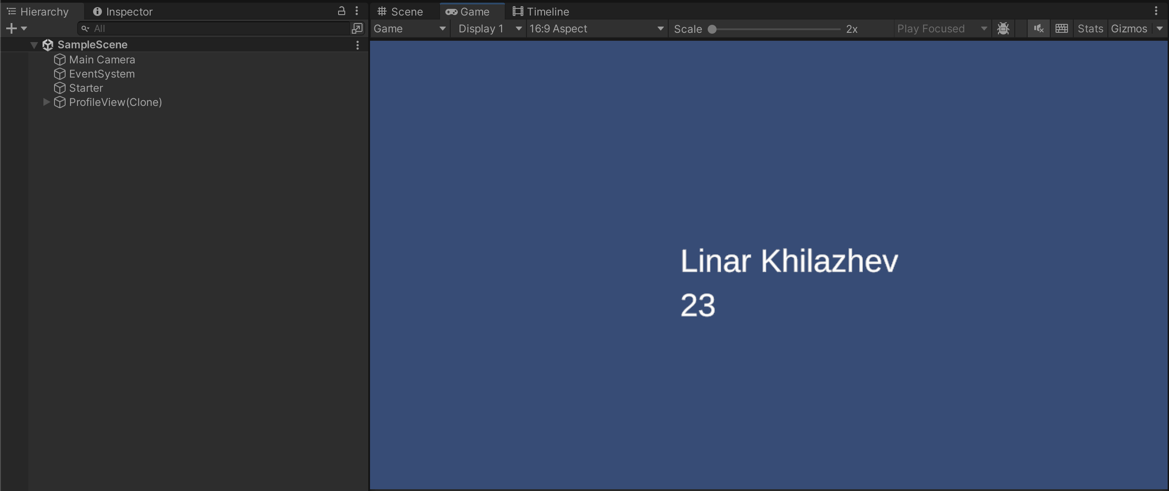Viewport: 1169px width, 491px height.
Task: Click the EventSystem cube icon
Action: coord(60,74)
